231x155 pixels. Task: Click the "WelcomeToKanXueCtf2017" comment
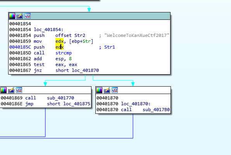coord(137,35)
